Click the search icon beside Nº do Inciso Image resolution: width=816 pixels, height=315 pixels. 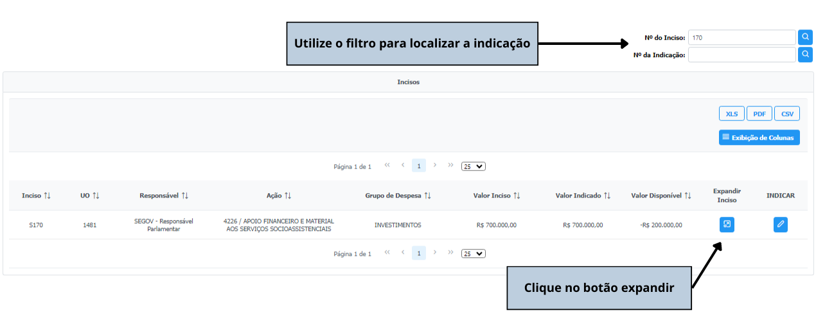[x=805, y=37]
